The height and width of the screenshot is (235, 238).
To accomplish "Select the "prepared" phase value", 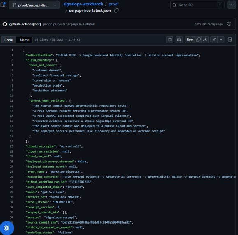I will tap(74, 187).
